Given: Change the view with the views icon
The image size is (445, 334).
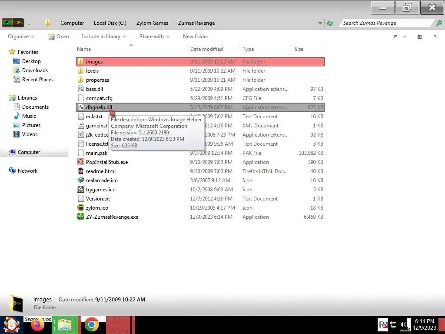Looking at the screenshot, I should tap(395, 37).
